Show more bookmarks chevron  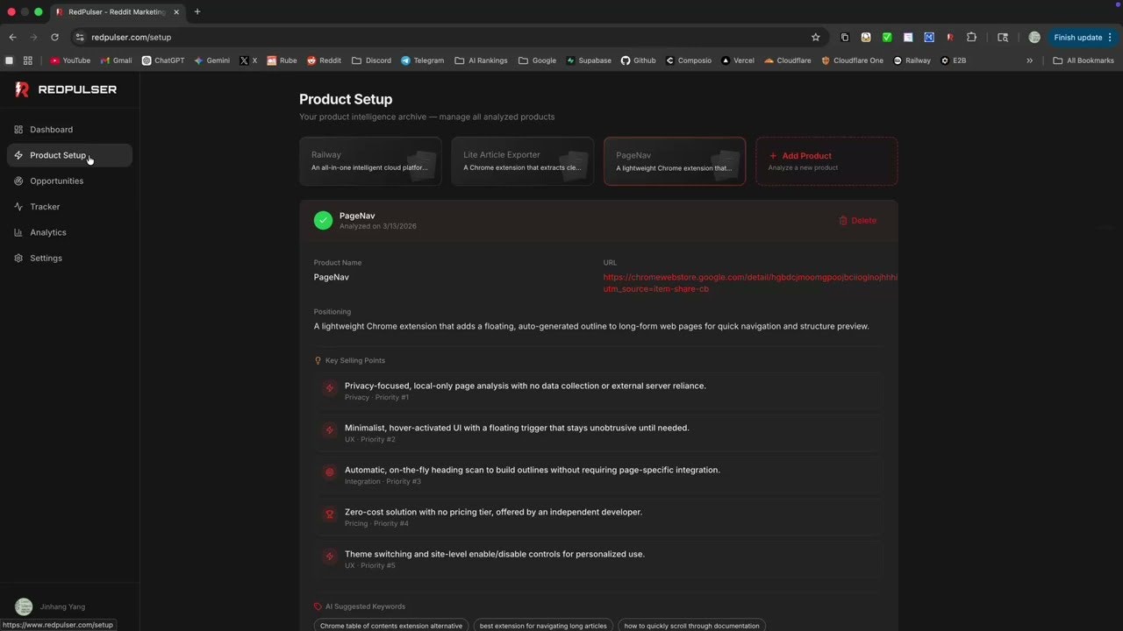pyautogui.click(x=1030, y=60)
